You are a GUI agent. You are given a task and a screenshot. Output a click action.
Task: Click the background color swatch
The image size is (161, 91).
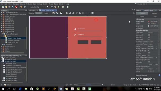click(x=149, y=21)
